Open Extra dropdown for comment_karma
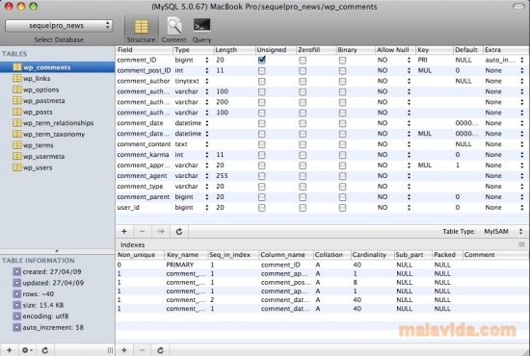Viewport: 530px width, 356px height. 522,155
